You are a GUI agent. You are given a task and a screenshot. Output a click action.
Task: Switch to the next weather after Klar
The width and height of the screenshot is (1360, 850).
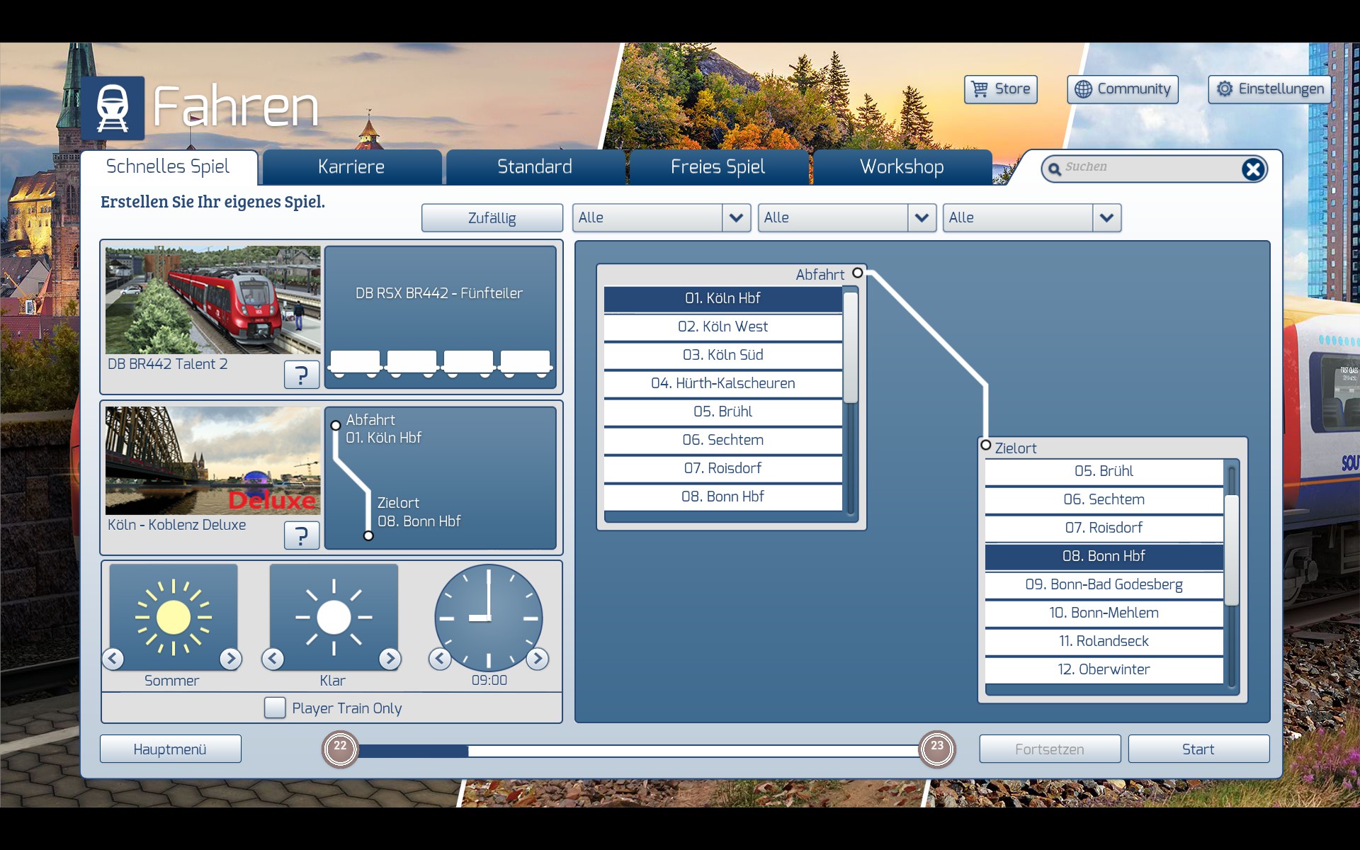(x=390, y=659)
